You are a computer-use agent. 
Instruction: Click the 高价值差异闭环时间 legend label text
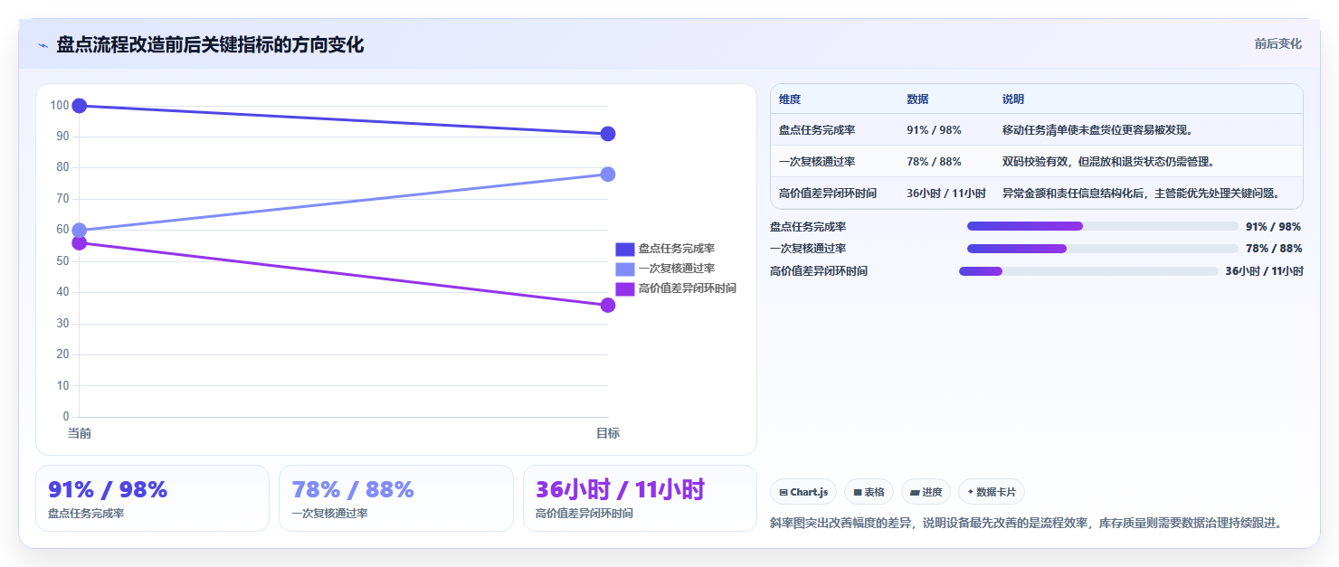tap(688, 288)
